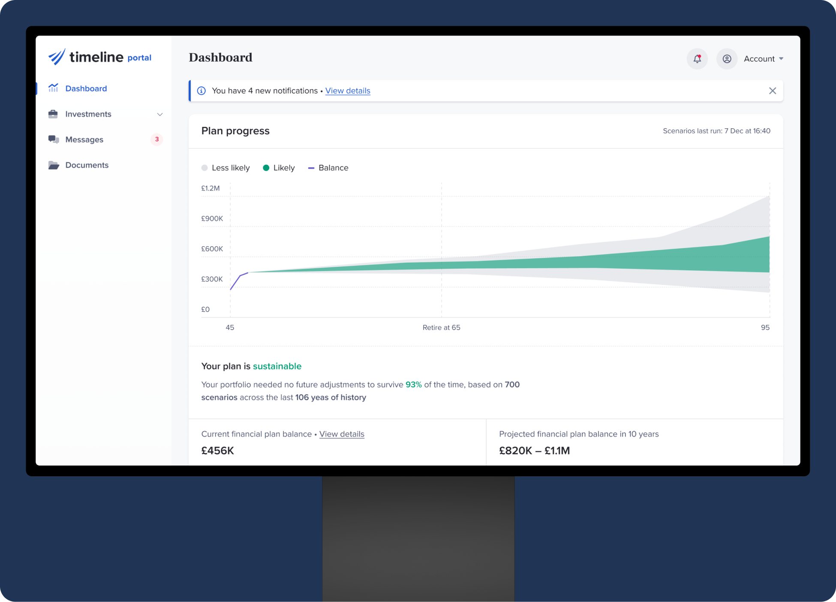Select the Dashboard chart icon in sidebar

54,88
